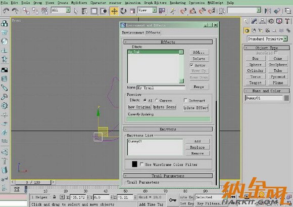The width and height of the screenshot is (293, 207).
Task: Click the Add... button in Effects
Action: (199, 52)
